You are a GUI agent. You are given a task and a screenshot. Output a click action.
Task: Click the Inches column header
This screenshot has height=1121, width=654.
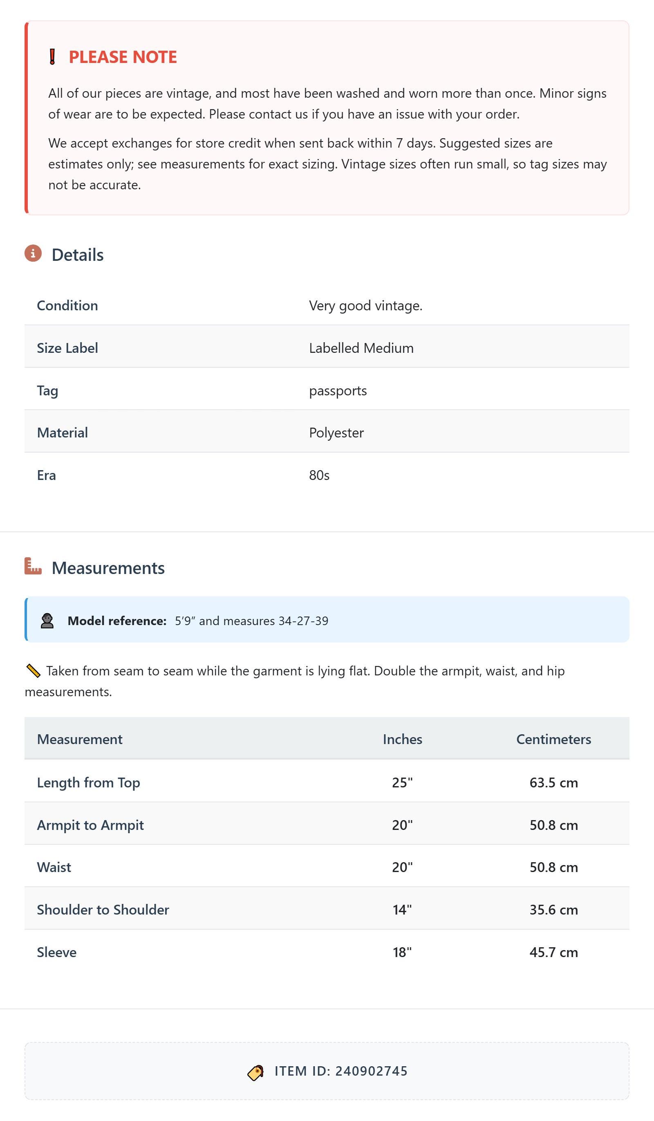[x=402, y=739]
